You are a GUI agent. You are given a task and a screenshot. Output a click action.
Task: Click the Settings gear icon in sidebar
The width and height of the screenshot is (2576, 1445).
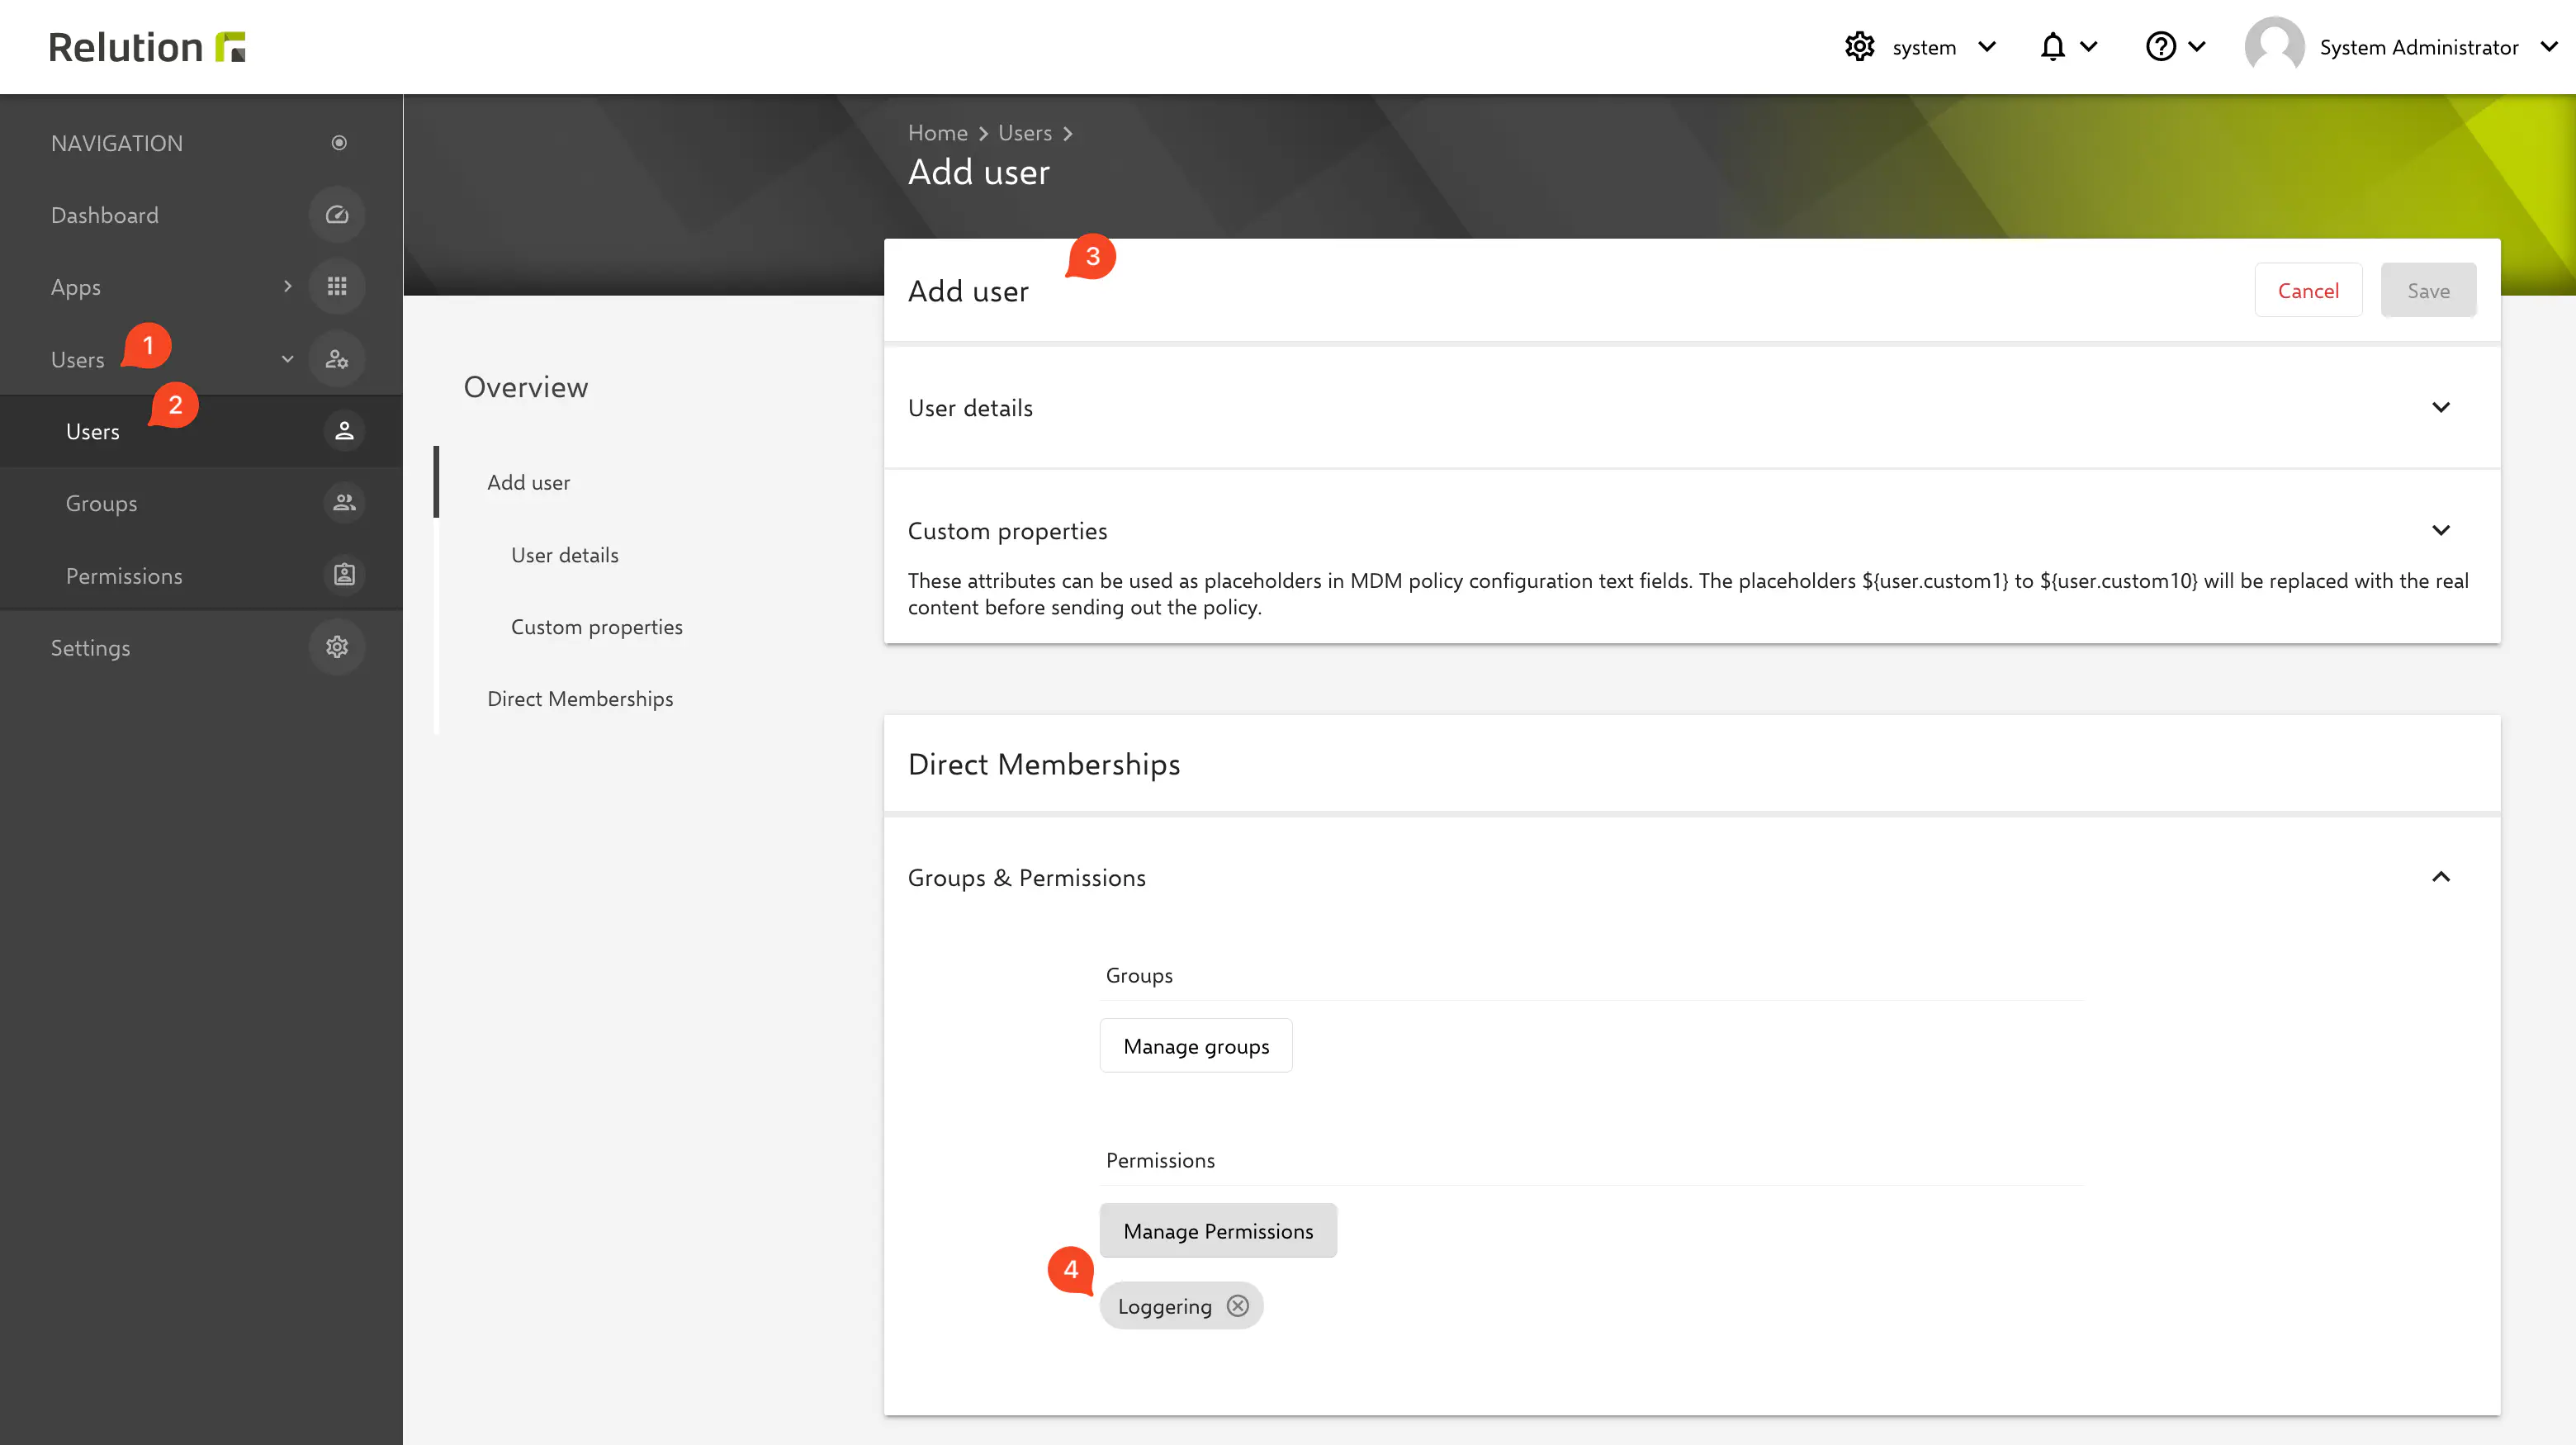point(337,647)
